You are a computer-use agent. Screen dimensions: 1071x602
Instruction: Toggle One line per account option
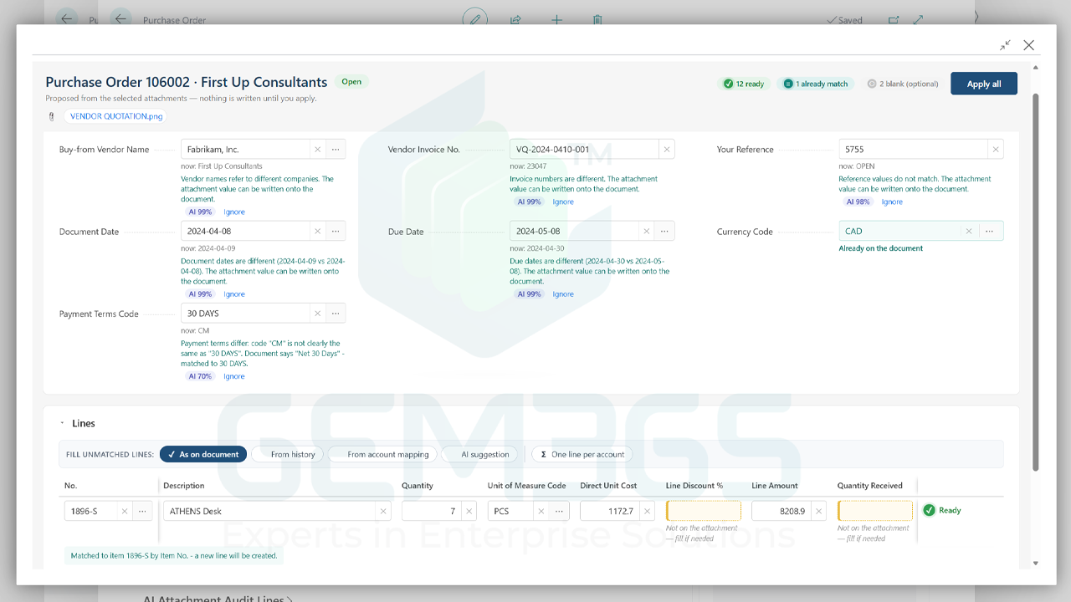(582, 454)
